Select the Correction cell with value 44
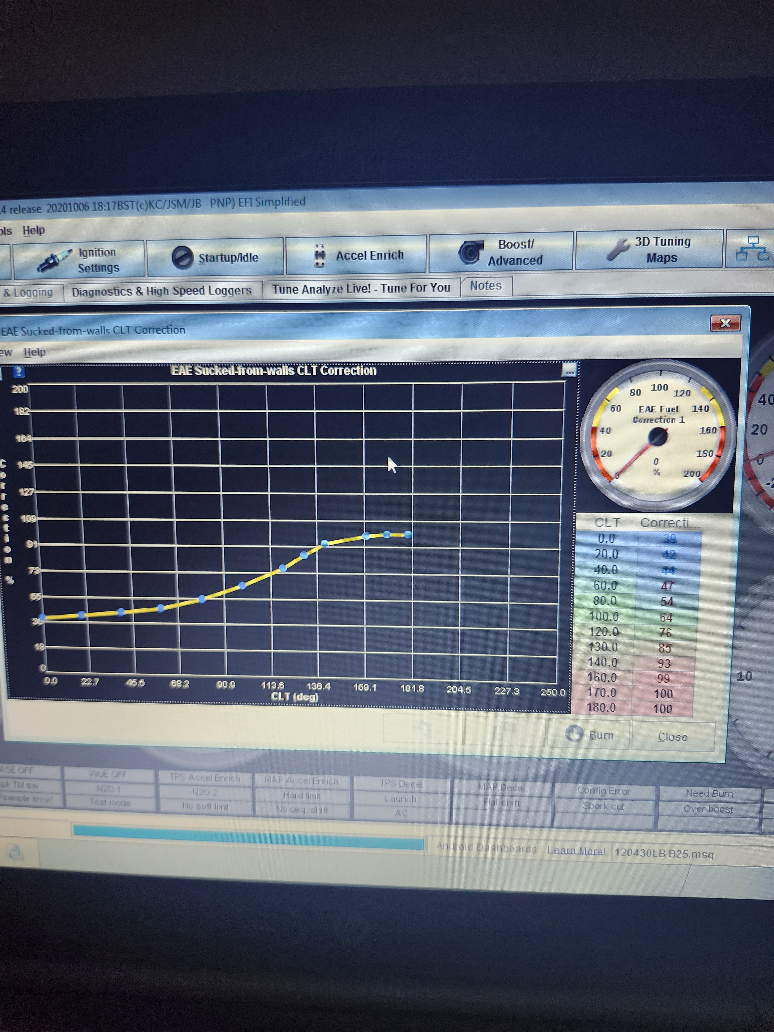 668,571
